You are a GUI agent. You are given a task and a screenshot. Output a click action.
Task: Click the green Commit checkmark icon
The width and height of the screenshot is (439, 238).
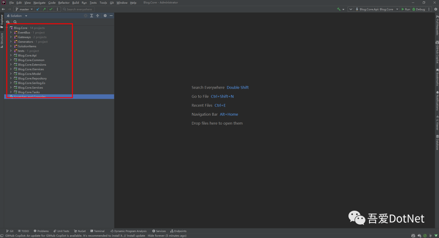click(51, 9)
